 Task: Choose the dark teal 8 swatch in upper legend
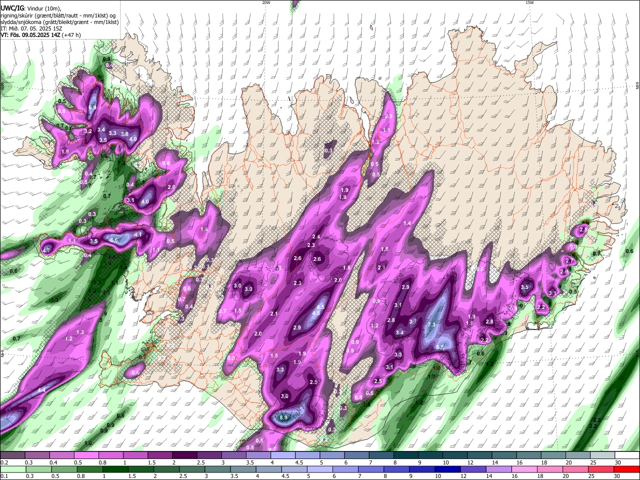405,455
